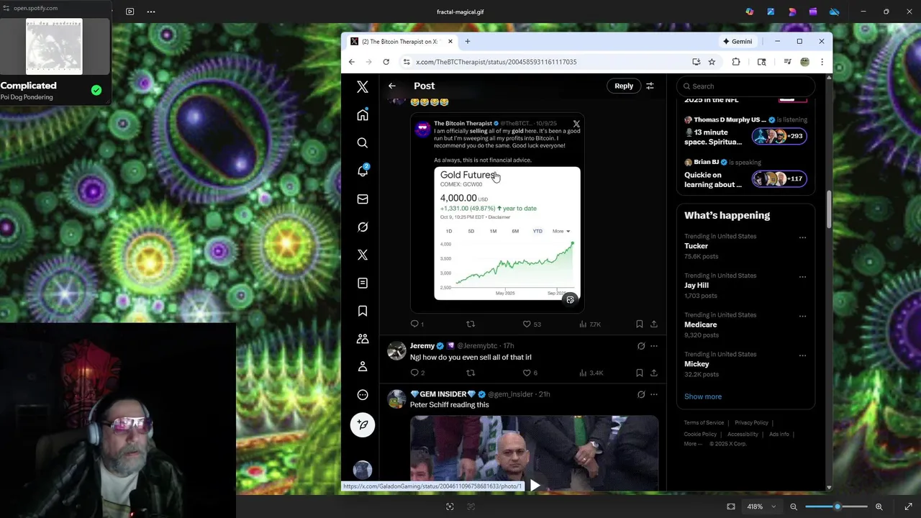Viewport: 921px width, 518px height.
Task: Open options for the Medicare trend
Action: pos(802,317)
